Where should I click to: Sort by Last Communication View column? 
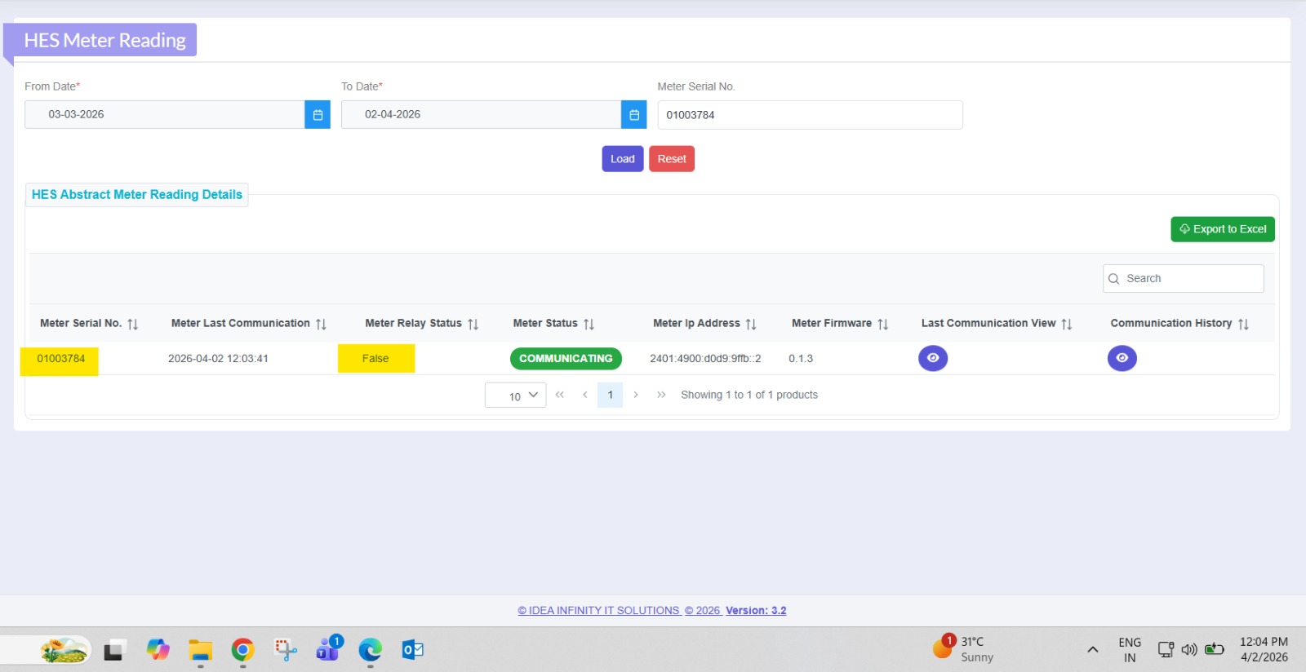[1067, 324]
